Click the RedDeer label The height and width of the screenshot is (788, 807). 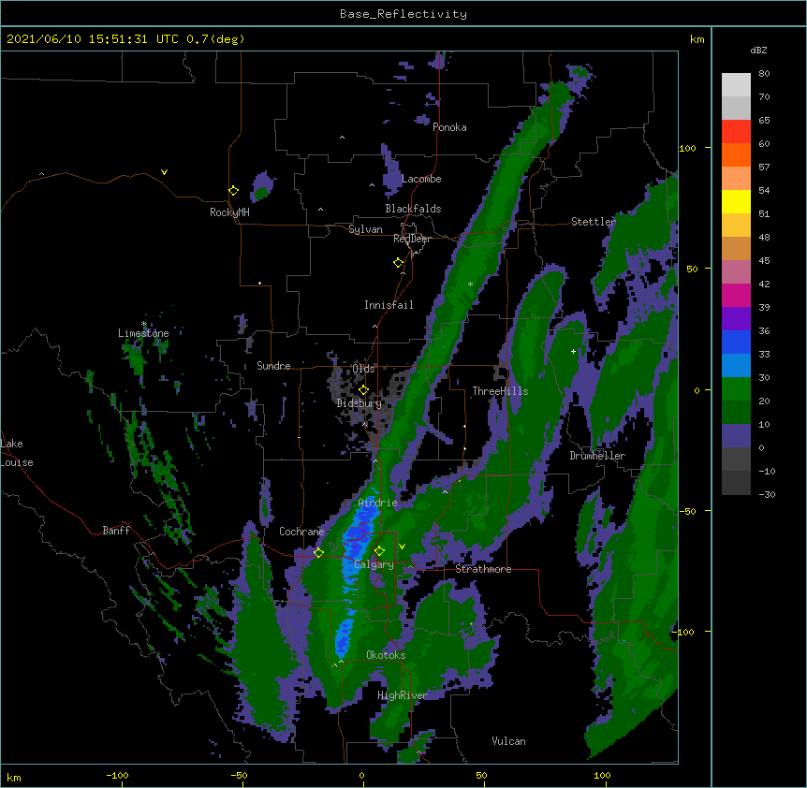412,239
